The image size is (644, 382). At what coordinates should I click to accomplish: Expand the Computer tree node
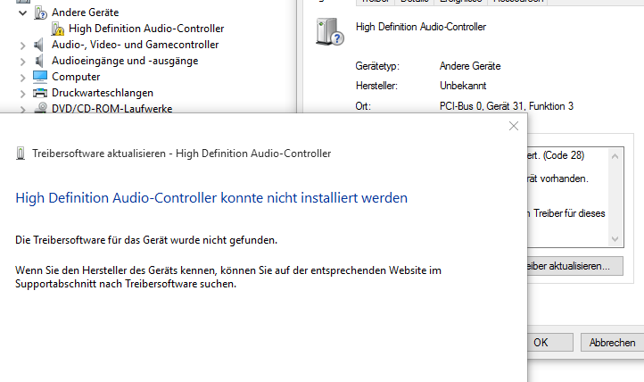(x=22, y=78)
